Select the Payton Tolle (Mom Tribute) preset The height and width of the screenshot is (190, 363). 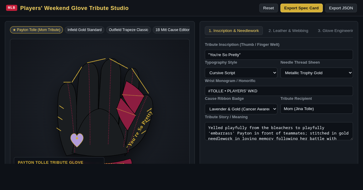36,30
